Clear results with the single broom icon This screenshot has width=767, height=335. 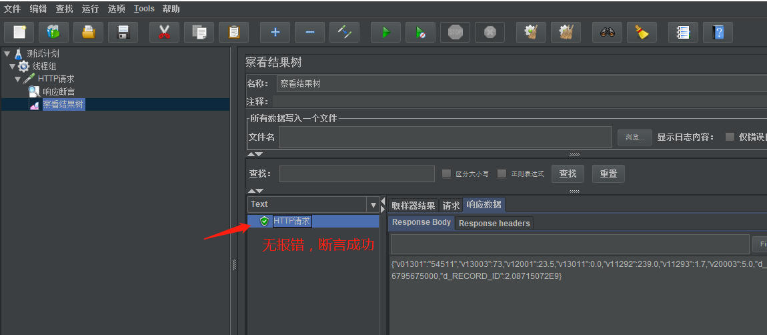pos(531,32)
